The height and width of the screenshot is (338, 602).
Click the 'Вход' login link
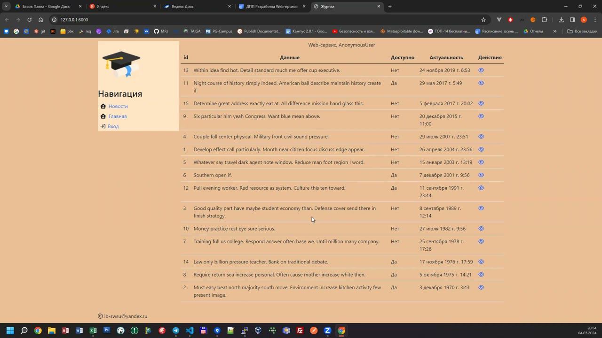coord(113,126)
